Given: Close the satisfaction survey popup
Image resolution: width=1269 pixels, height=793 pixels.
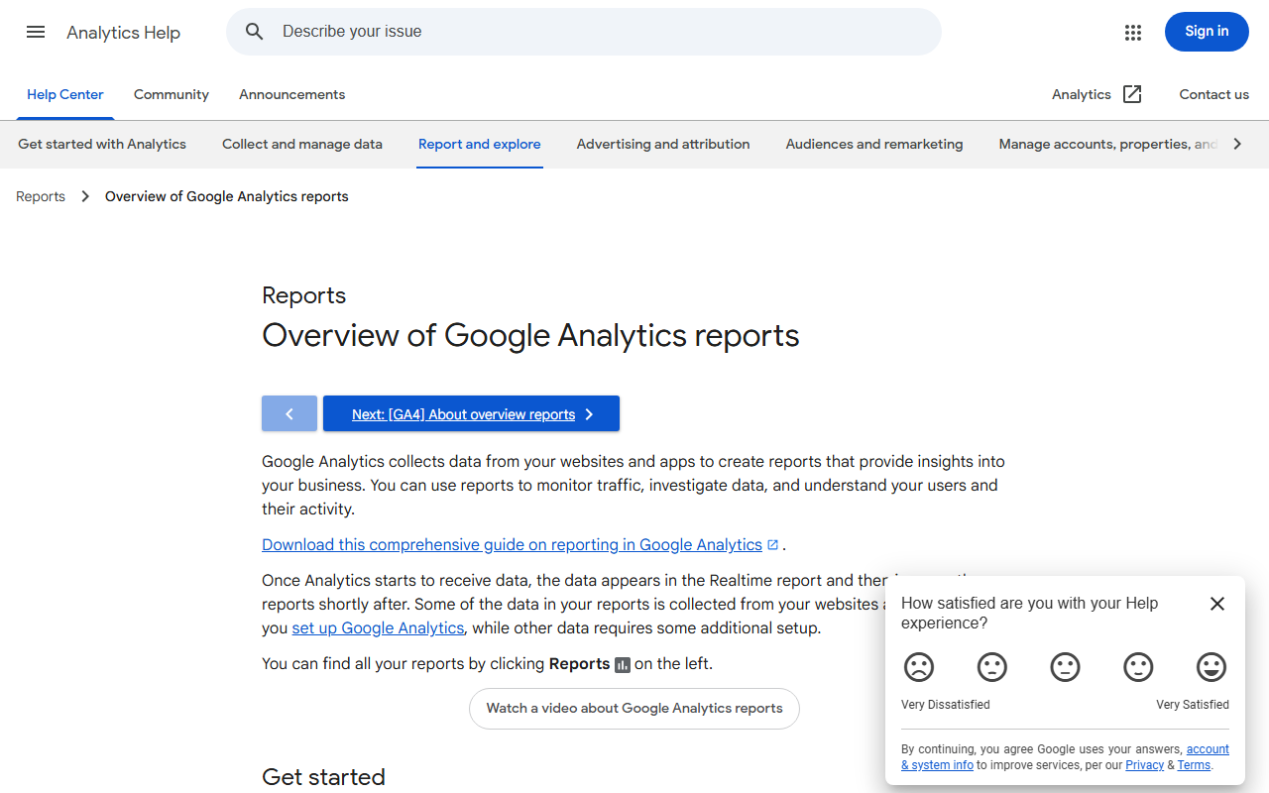Looking at the screenshot, I should tap(1217, 604).
